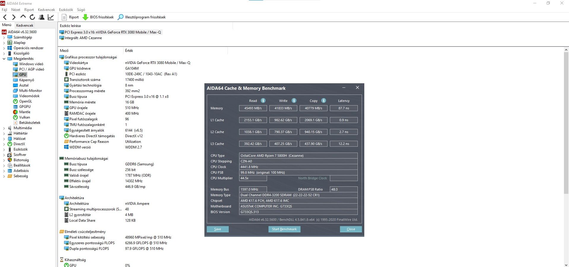Select GPU tree item
The image size is (569, 267).
pyautogui.click(x=20, y=75)
